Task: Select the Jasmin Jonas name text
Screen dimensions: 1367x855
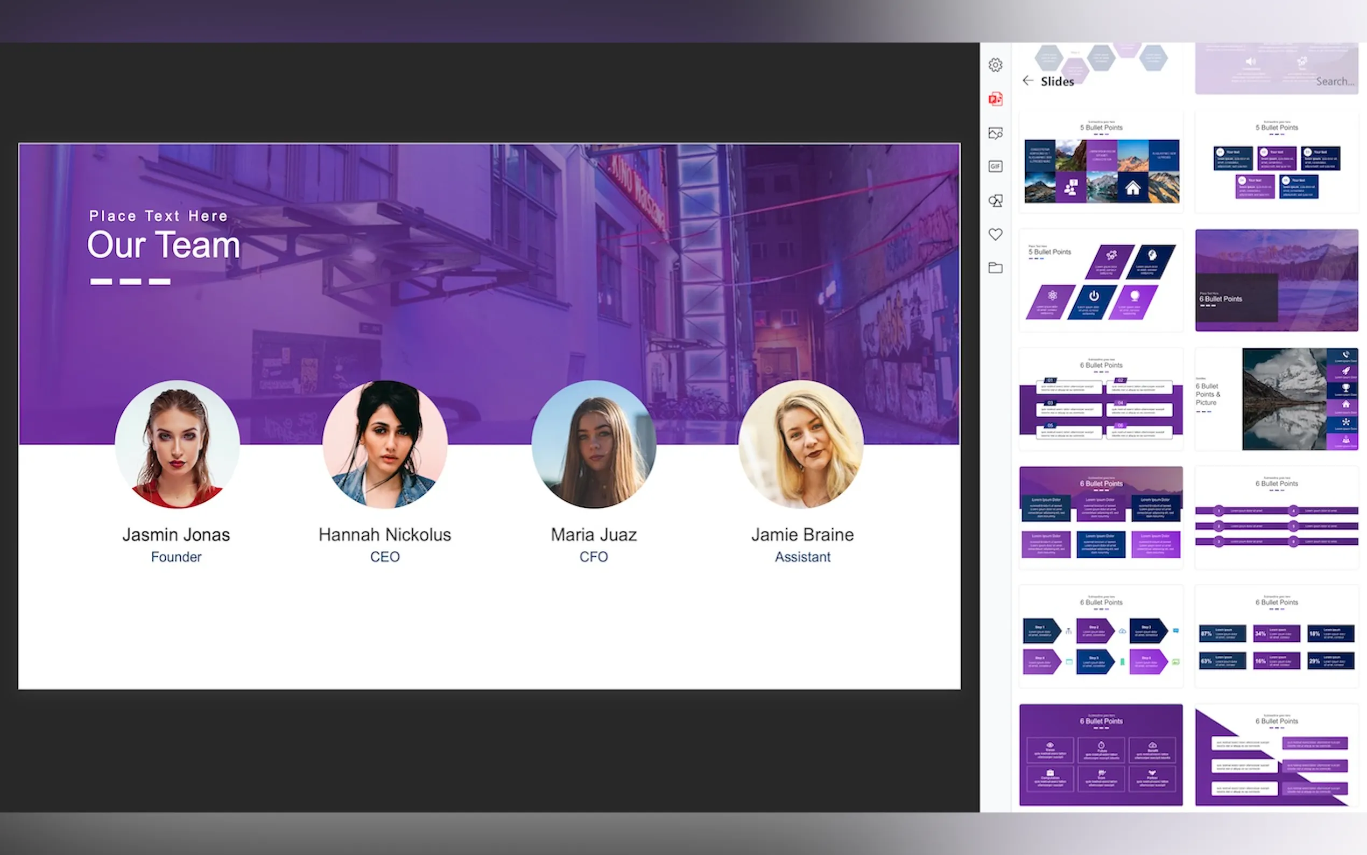Action: (x=177, y=535)
